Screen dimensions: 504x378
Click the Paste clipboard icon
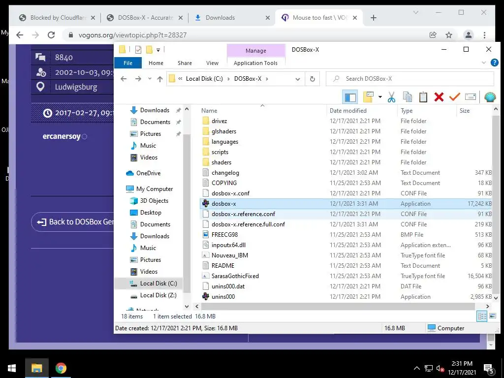point(423,97)
